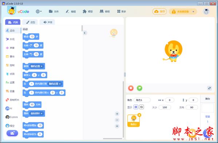Open the four-squares more menu
This screenshot has width=218, height=143.
tap(122, 12)
